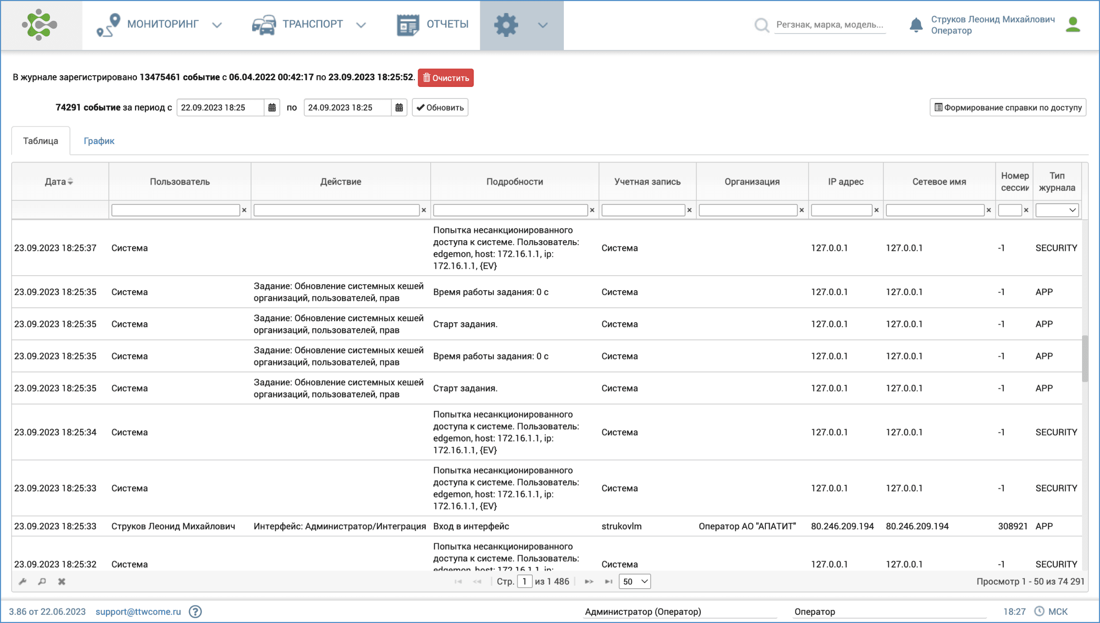This screenshot has width=1100, height=623.
Task: Click the red Очистить button
Action: [445, 78]
